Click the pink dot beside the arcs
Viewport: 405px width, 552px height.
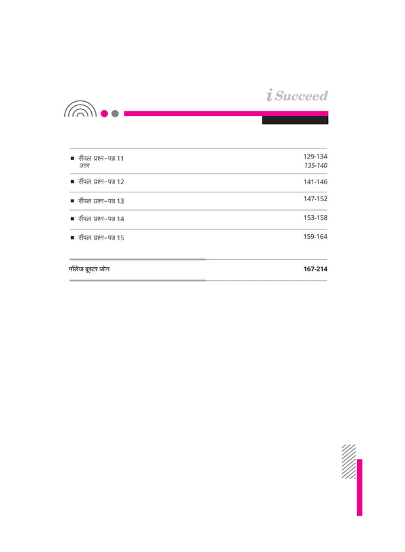[x=105, y=113]
